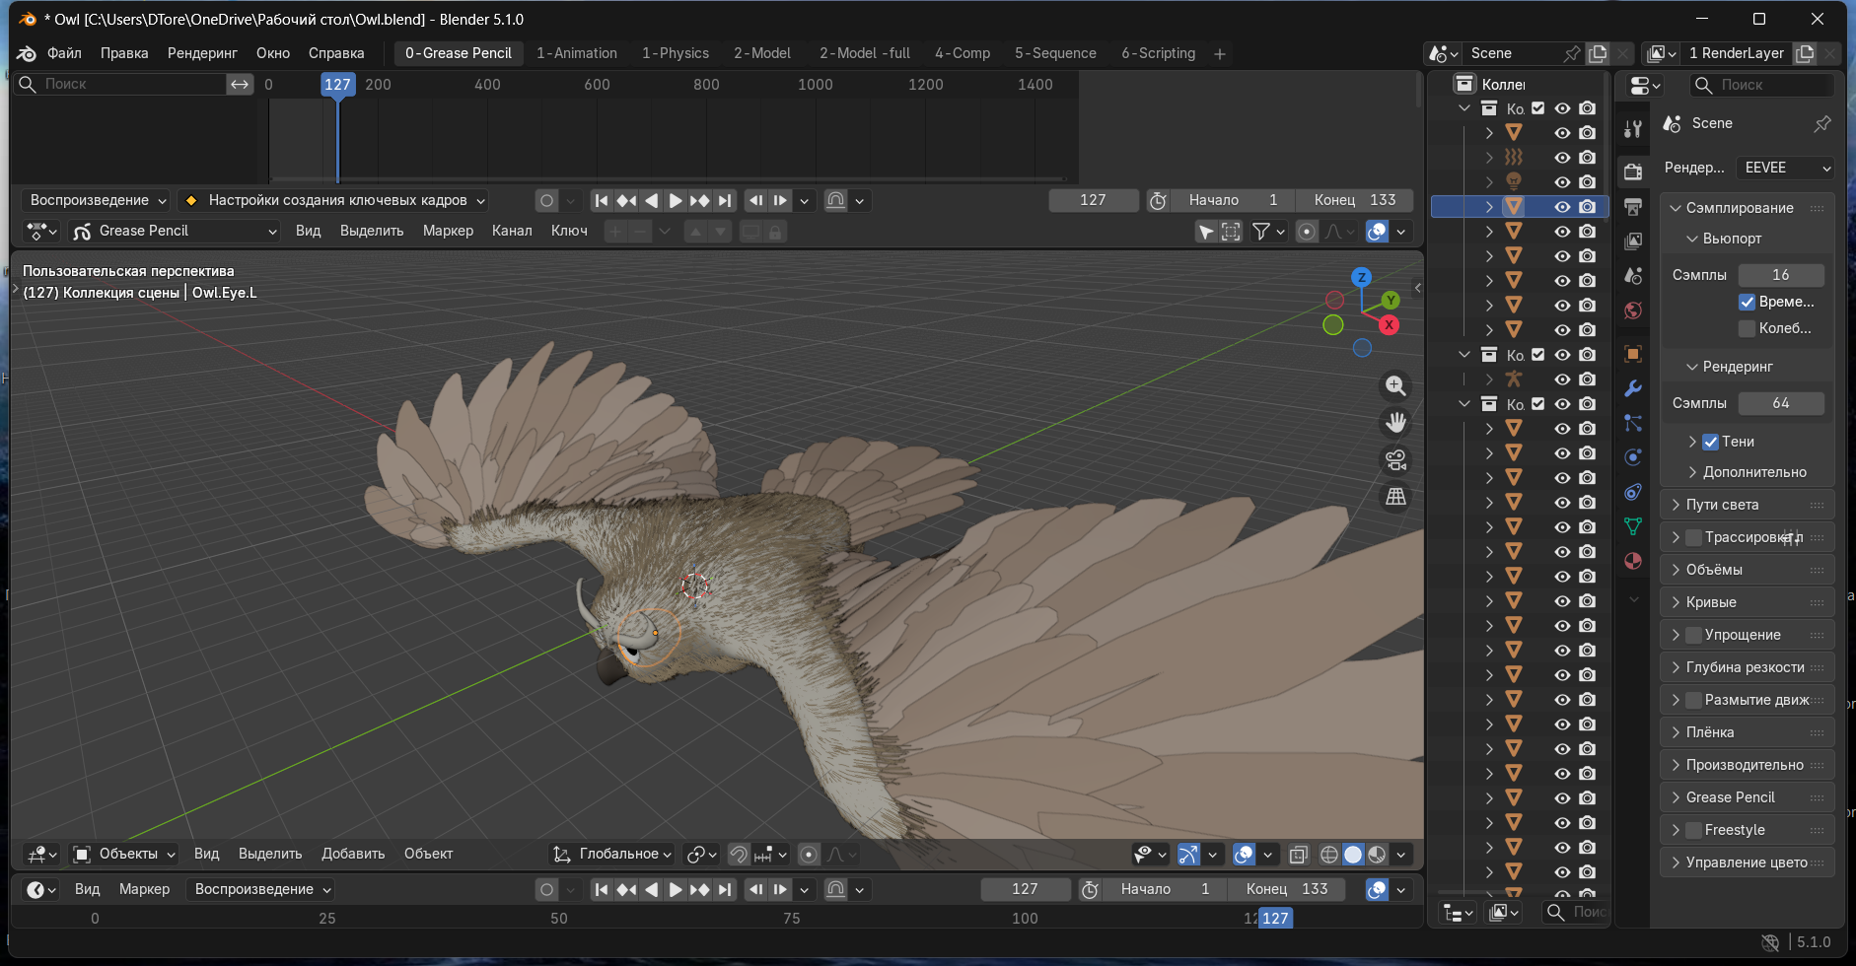Click the viewport Сэмплы value field showing 16
This screenshot has width=1856, height=966.
pyautogui.click(x=1780, y=275)
